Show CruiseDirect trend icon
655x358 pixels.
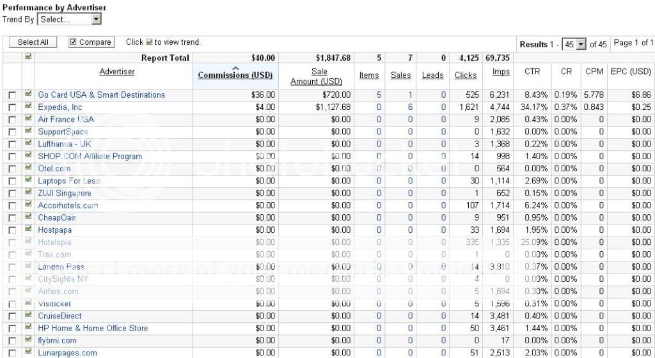click(x=28, y=315)
